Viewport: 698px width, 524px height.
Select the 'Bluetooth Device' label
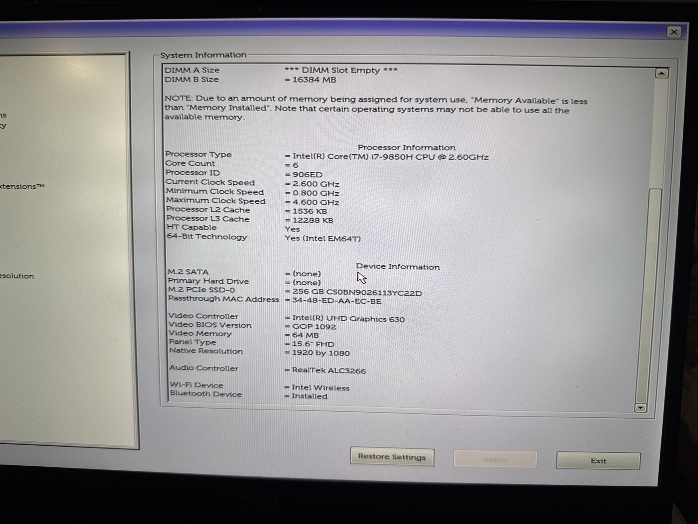[x=206, y=393]
